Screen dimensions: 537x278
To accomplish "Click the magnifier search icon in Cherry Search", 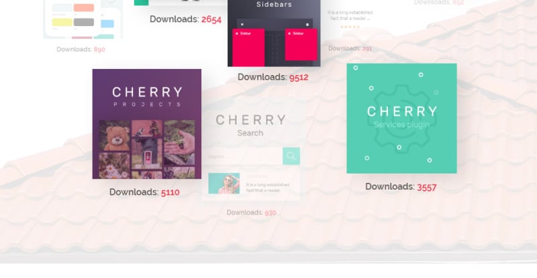I will click(x=291, y=156).
